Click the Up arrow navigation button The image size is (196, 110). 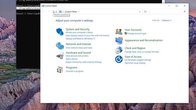[56, 12]
